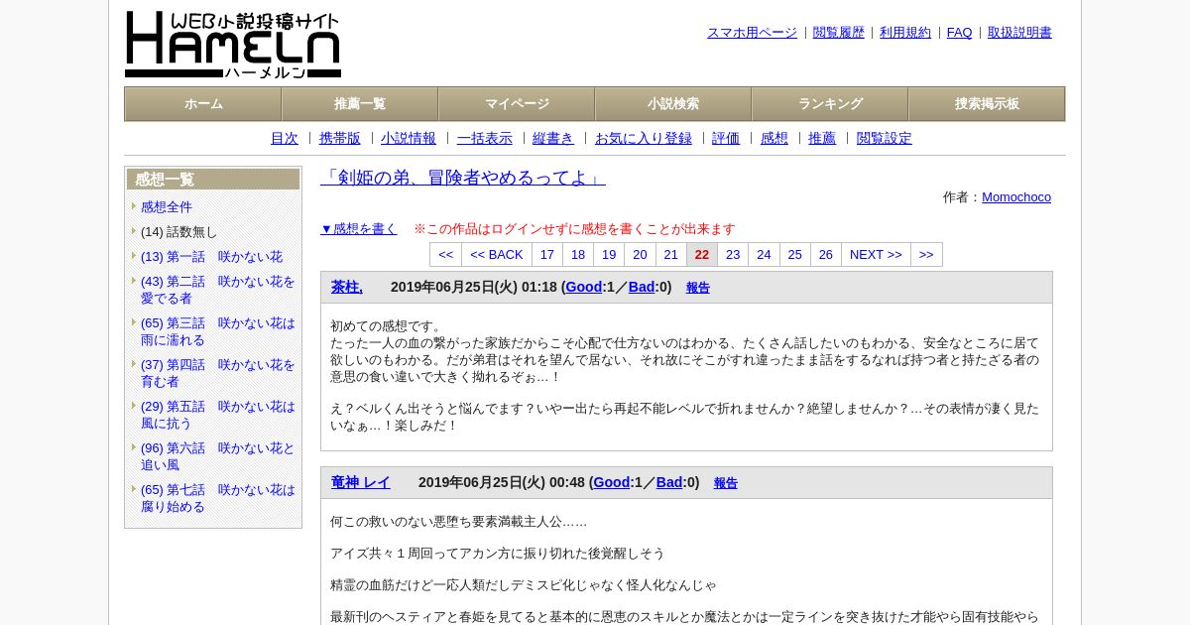Jump to last page with >> button

[926, 255]
